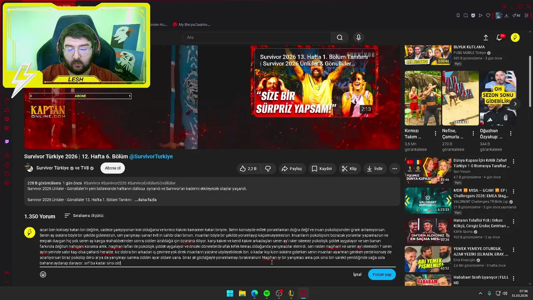Create a clip with Klip button
The height and width of the screenshot is (300, 533).
349,169
